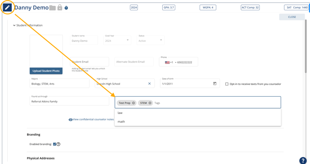Click the Alternate Student Email field
Image resolution: width=310 pixels, height=164 pixels.
tap(134, 62)
